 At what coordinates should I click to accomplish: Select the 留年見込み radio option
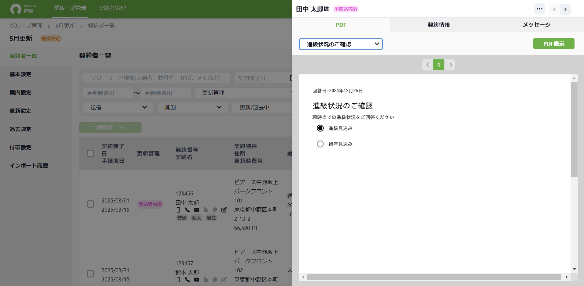coord(320,144)
